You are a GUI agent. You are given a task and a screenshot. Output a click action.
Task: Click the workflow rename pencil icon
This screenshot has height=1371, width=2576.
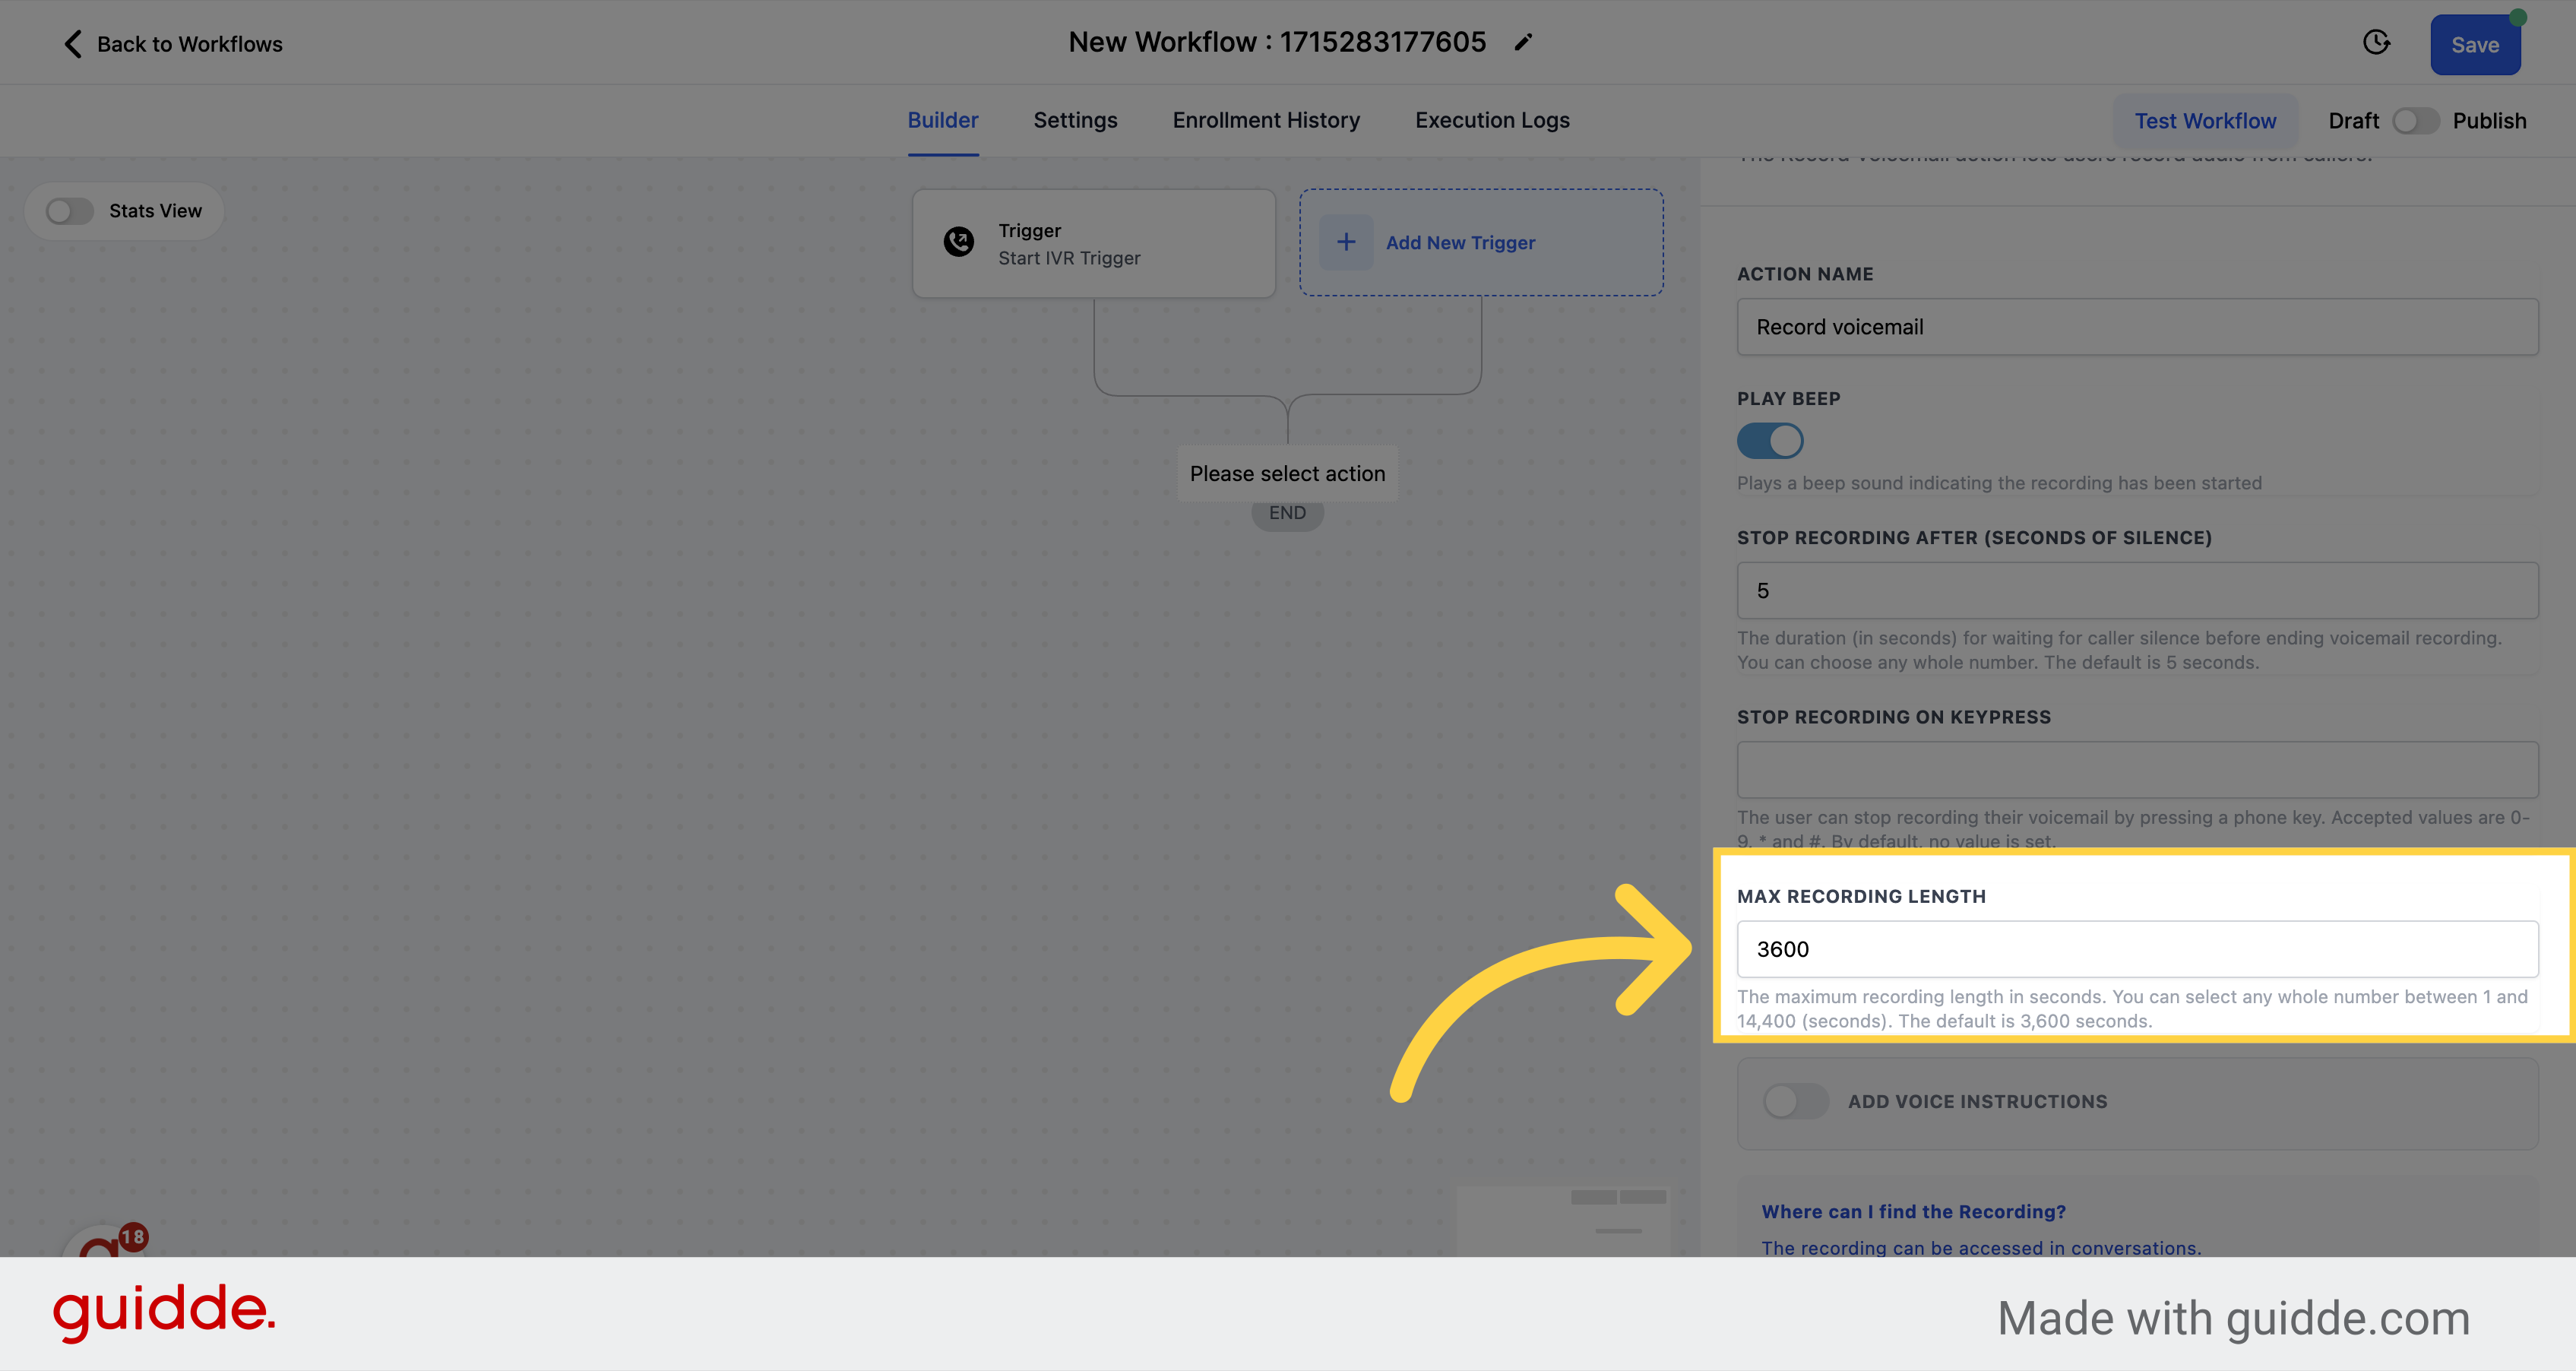(x=1523, y=41)
